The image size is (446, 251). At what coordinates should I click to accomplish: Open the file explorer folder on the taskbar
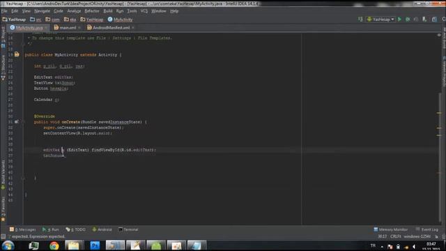click(74, 245)
